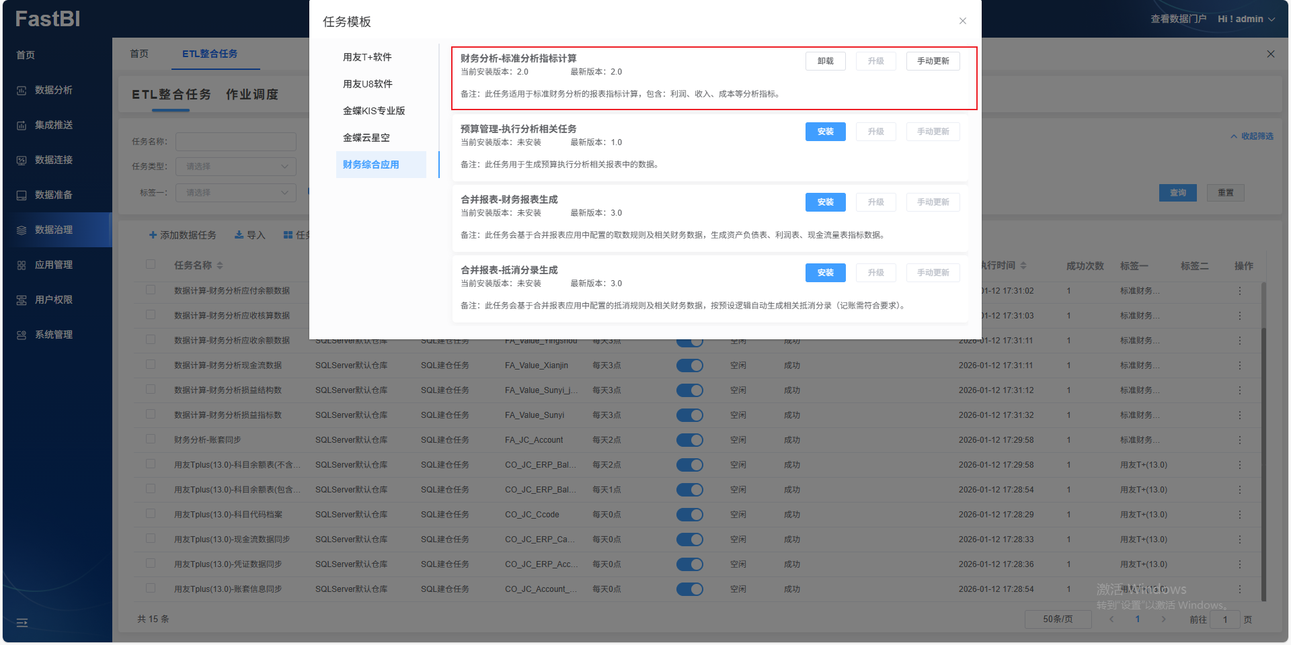
Task: Click the 系统管理 sidebar icon
Action: pos(22,335)
